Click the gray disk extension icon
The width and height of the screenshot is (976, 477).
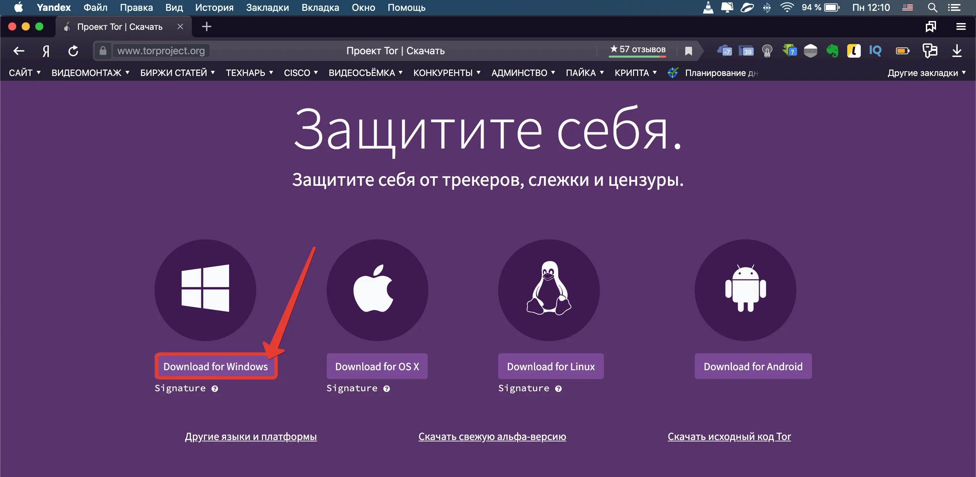[810, 51]
